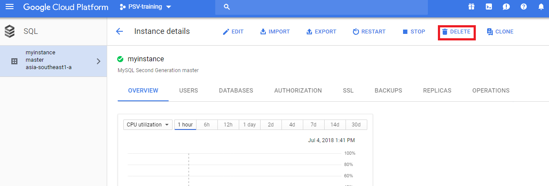Open the help question mark icon
This screenshot has height=186, width=549.
[524, 7]
